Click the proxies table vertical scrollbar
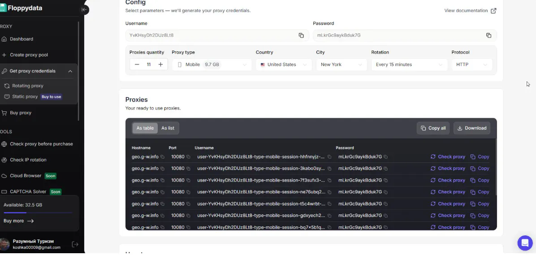536x255 pixels. pyautogui.click(x=496, y=167)
